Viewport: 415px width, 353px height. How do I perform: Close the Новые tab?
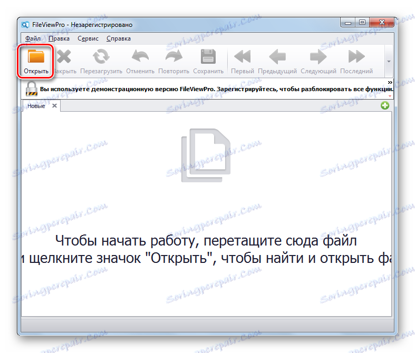(x=54, y=106)
